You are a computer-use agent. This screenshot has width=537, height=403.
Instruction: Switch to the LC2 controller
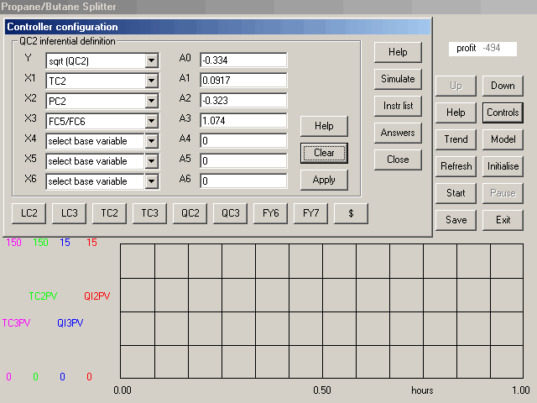[x=29, y=213]
